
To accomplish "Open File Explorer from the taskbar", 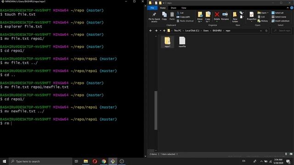I will coord(86,161).
